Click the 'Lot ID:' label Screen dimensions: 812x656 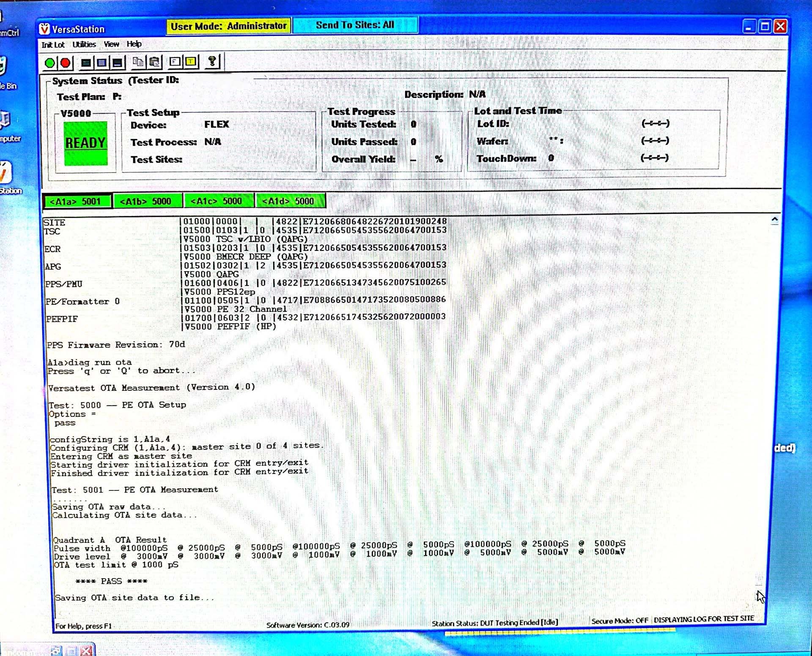(493, 124)
